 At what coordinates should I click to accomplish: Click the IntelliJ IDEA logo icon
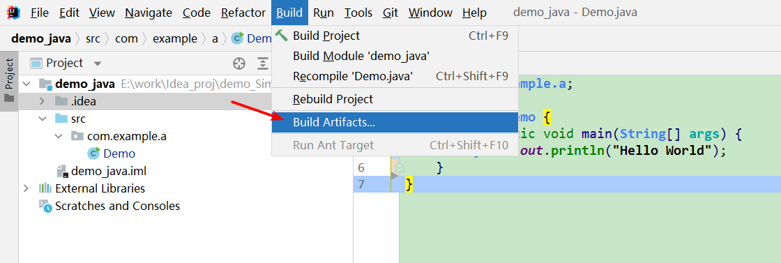point(13,12)
